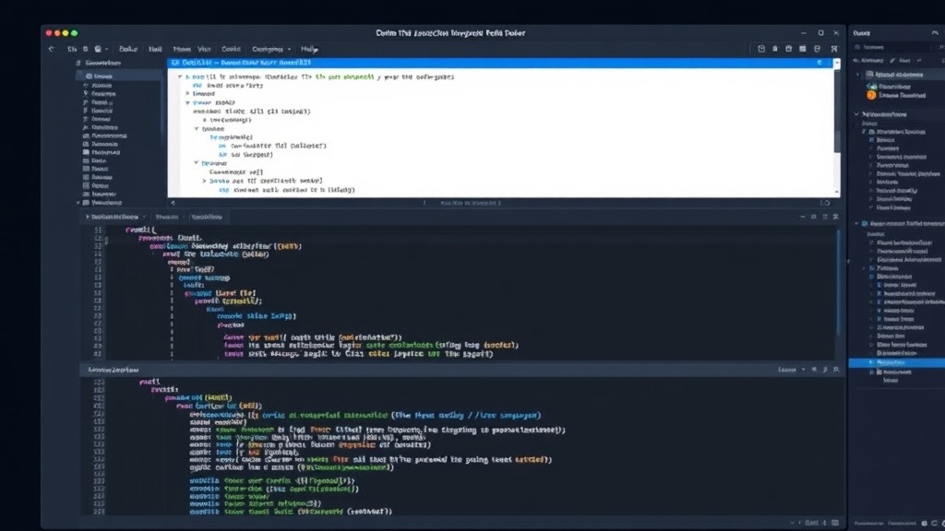The height and width of the screenshot is (531, 945).
Task: Click the top-right corner icon in the right window's title
Action: click(935, 33)
